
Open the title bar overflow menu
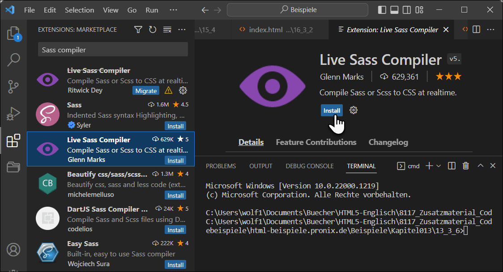[173, 10]
